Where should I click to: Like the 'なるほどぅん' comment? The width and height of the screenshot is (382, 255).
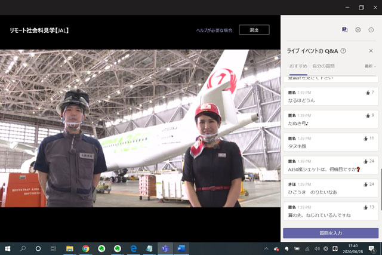368,93
